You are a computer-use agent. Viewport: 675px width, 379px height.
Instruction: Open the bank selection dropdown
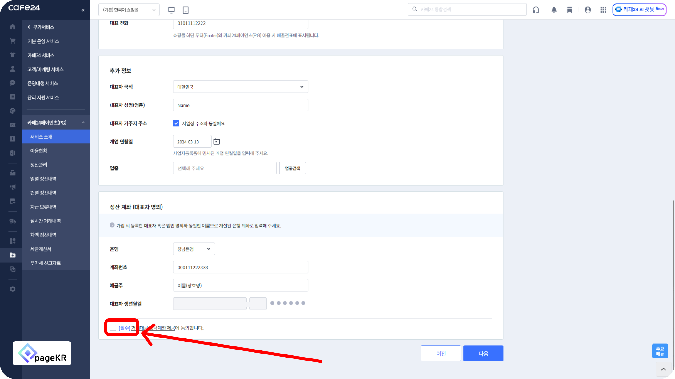[194, 249]
